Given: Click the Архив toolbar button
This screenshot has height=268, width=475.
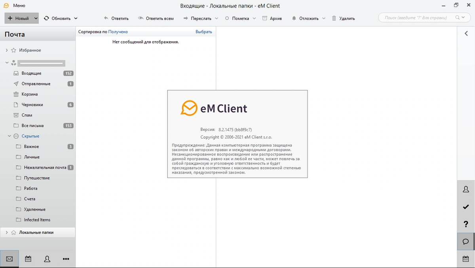Looking at the screenshot, I should click(x=272, y=18).
